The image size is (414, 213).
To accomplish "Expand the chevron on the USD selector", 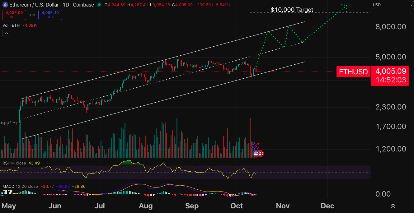I will point(412,5).
